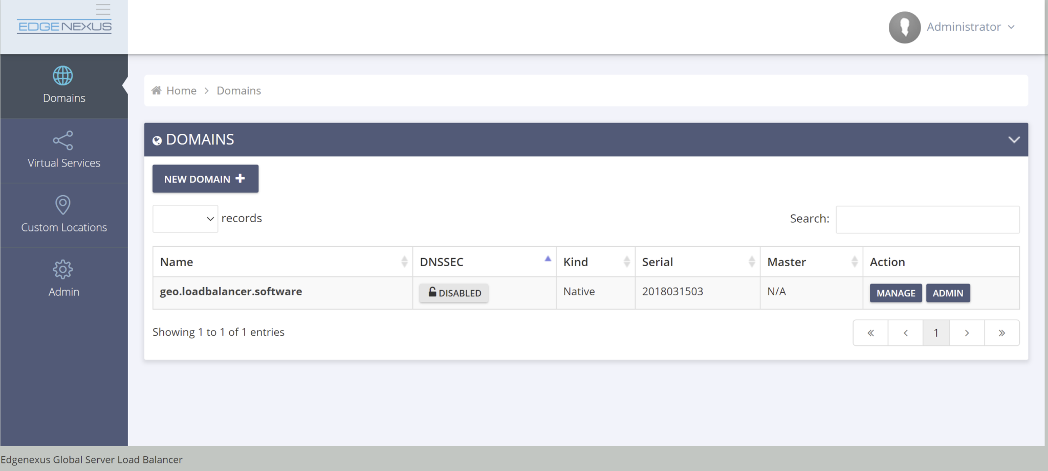Collapse the DOMAINS panel with its chevron
This screenshot has height=471, width=1048.
click(1014, 139)
